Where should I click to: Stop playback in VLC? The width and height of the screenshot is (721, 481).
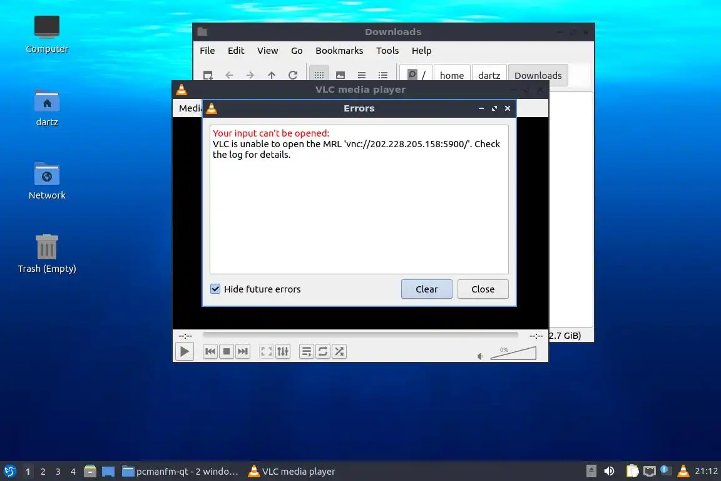click(226, 351)
